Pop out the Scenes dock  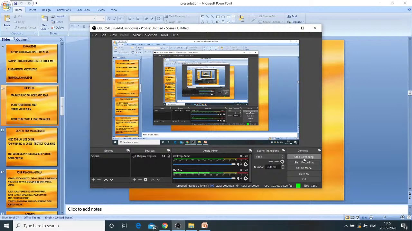click(128, 150)
